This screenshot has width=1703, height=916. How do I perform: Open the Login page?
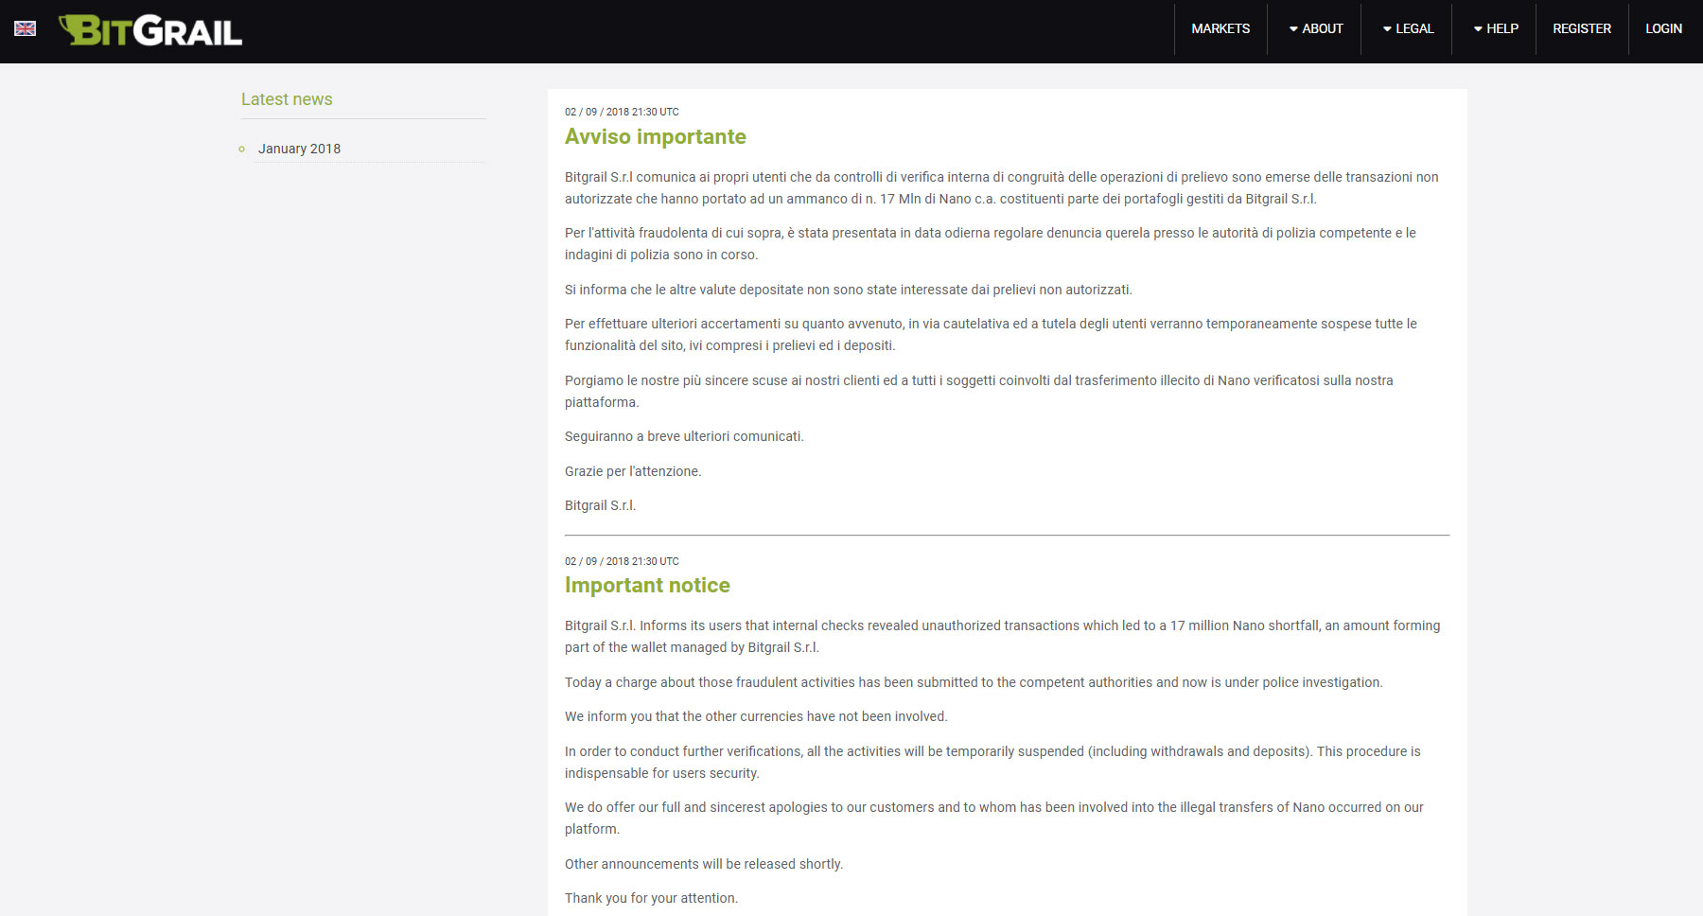click(x=1663, y=28)
